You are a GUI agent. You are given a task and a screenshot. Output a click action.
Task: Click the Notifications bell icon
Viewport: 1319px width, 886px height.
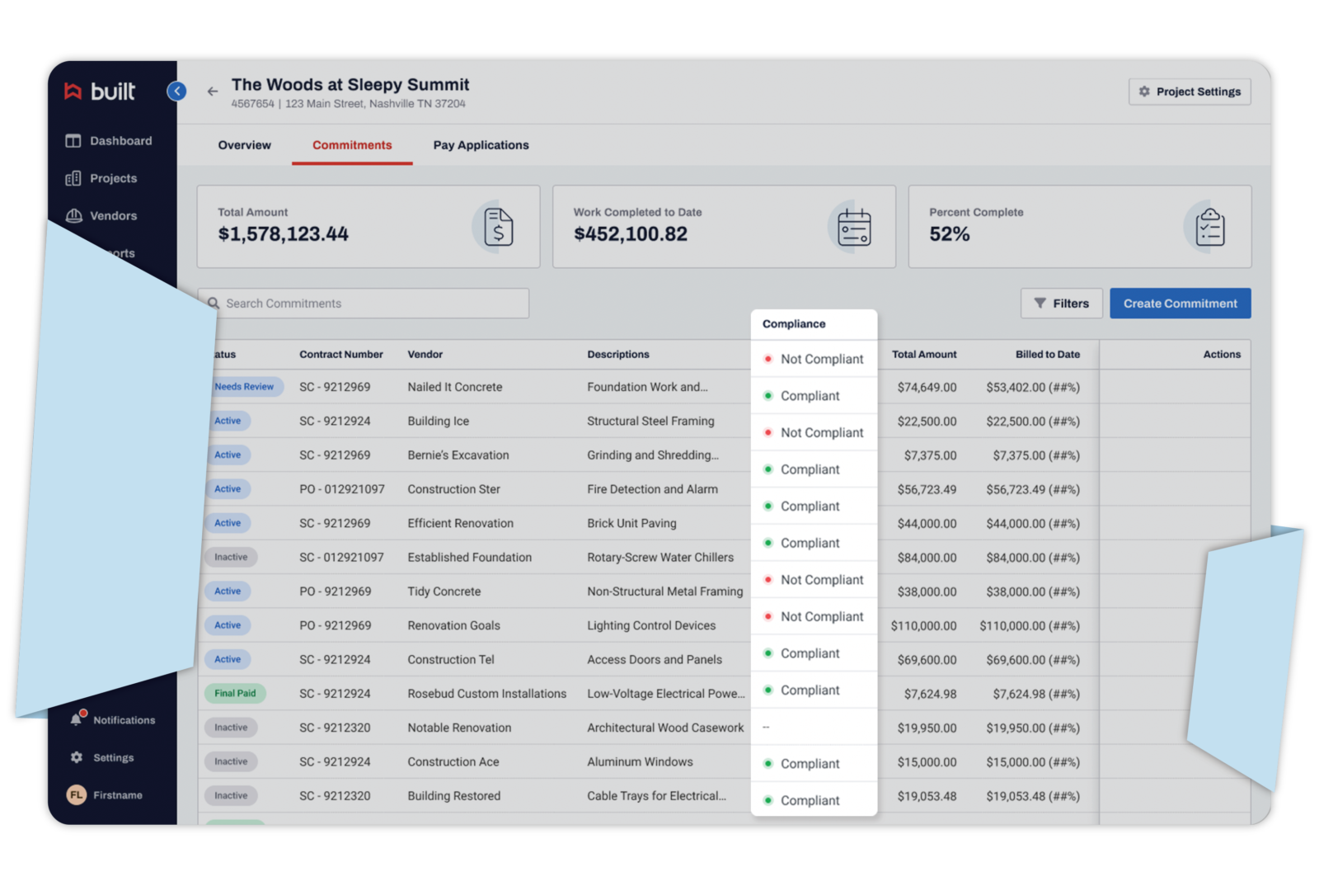(77, 719)
